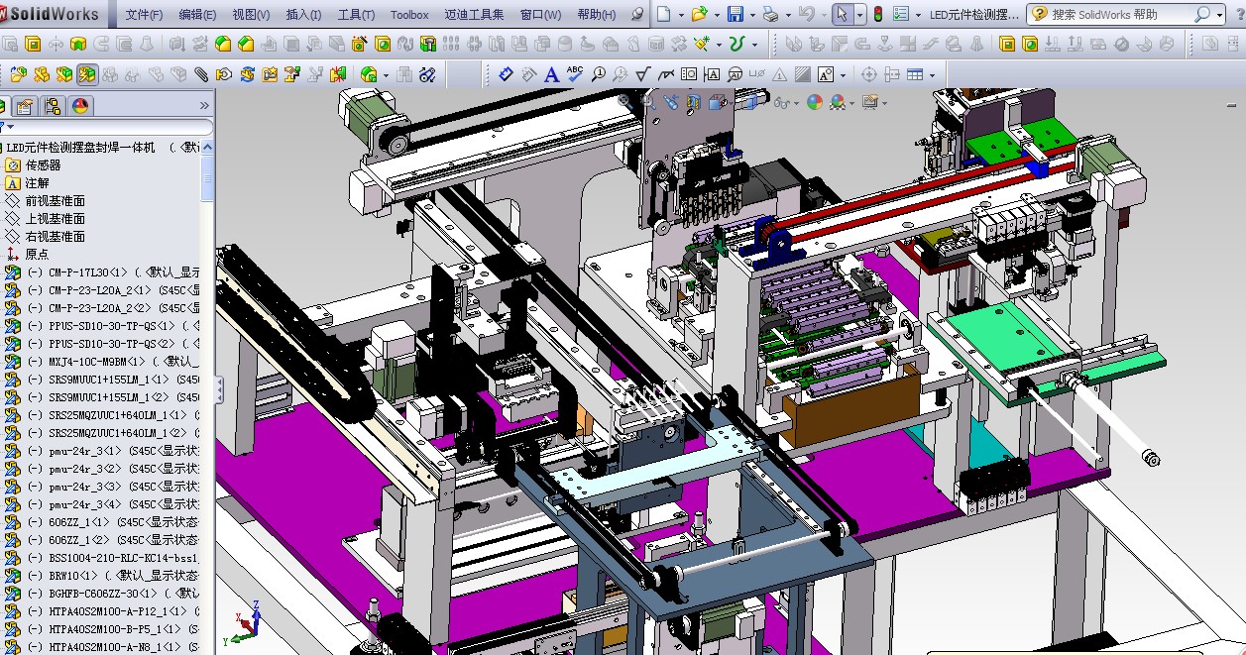Toggle the highlighted assembly toolbar button
The height and width of the screenshot is (655, 1246).
pyautogui.click(x=87, y=74)
